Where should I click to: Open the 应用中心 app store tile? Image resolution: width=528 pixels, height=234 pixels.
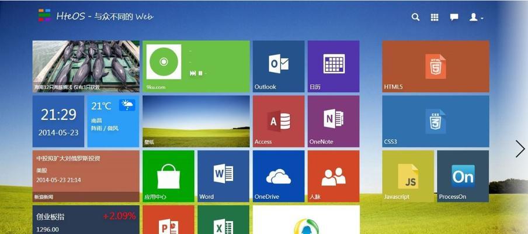point(168,176)
